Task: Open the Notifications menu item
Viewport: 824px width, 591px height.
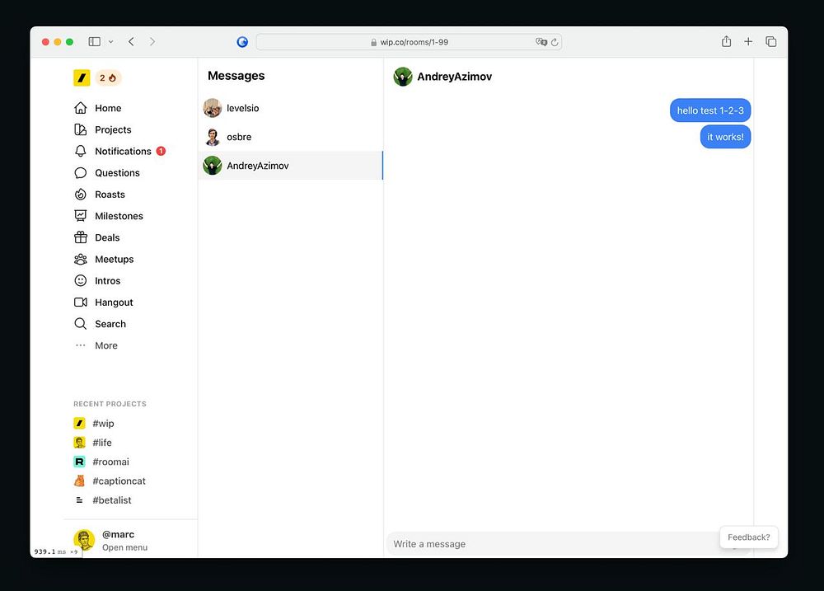Action: point(123,151)
